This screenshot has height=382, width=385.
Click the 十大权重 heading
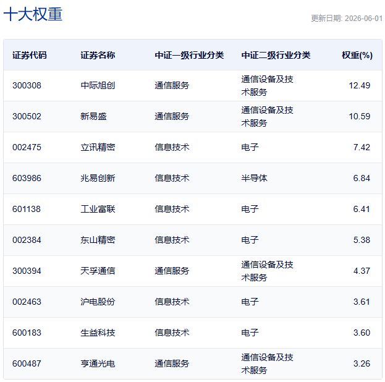point(33,14)
